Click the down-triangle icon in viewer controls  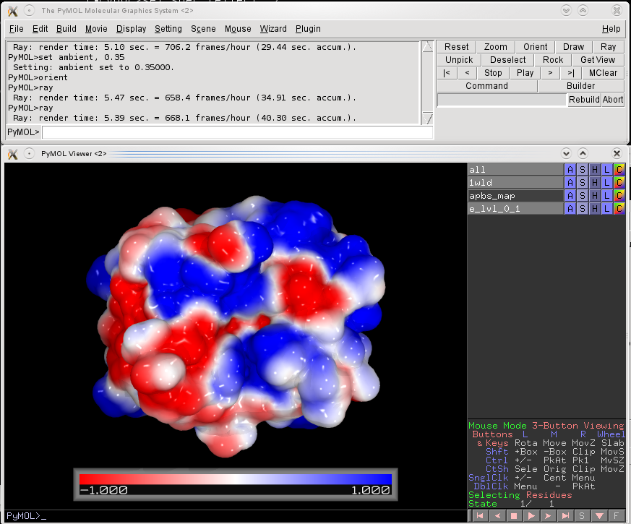pos(599,515)
